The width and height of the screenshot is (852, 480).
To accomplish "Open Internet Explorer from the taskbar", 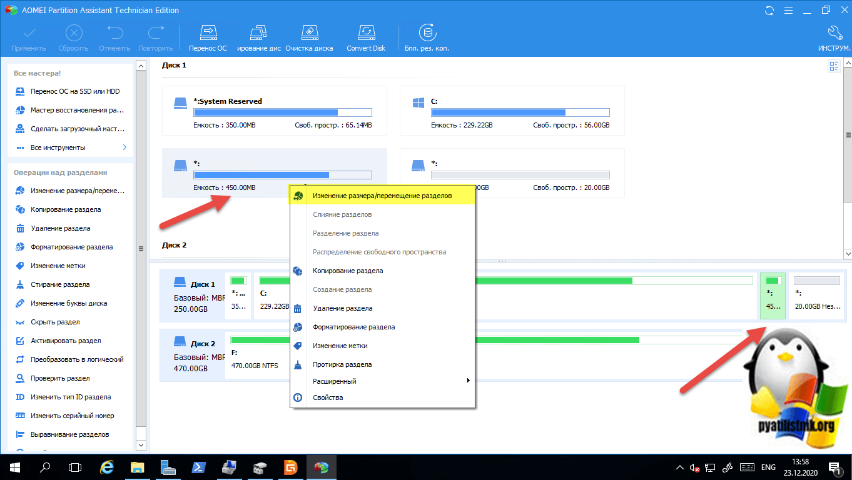I will [x=106, y=467].
